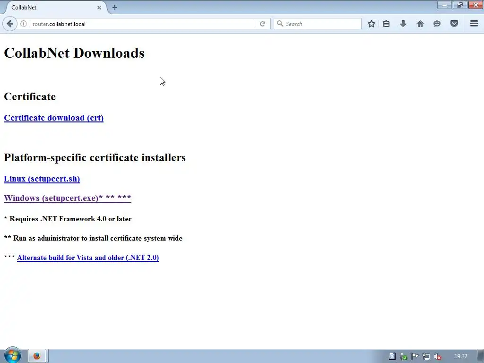484x363 pixels.
Task: Open the 19:37 clock in taskbar
Action: coord(461,356)
